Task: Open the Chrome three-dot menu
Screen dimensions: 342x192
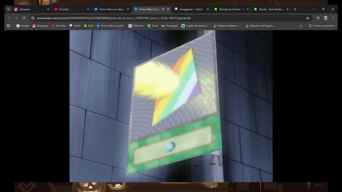Action: pos(333,18)
